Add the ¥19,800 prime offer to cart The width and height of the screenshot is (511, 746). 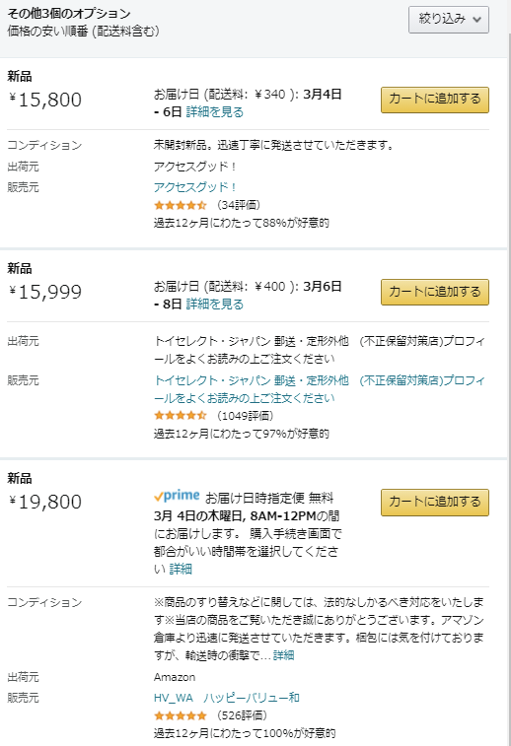click(x=435, y=502)
